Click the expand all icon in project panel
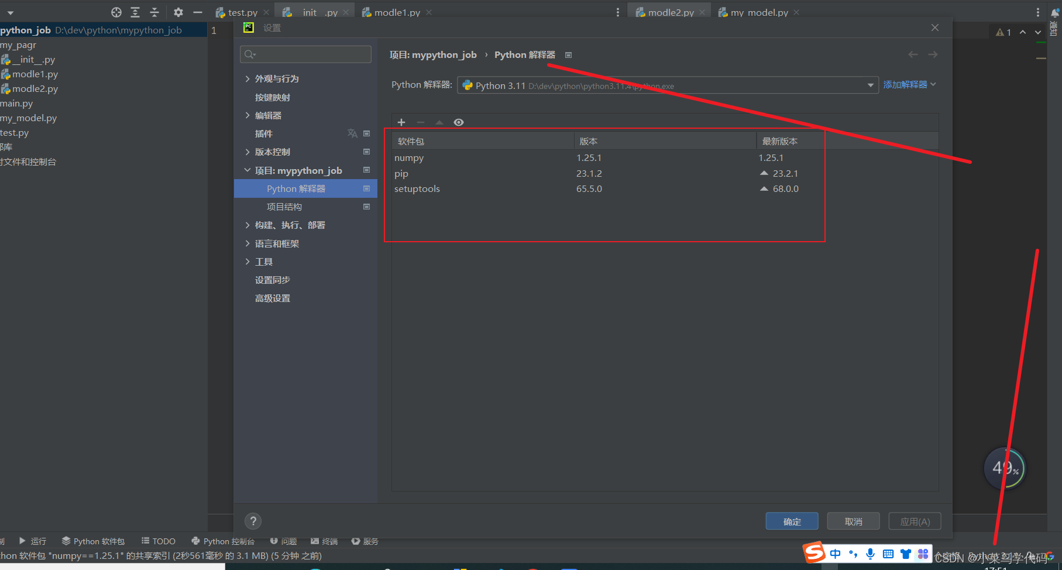 pos(135,12)
